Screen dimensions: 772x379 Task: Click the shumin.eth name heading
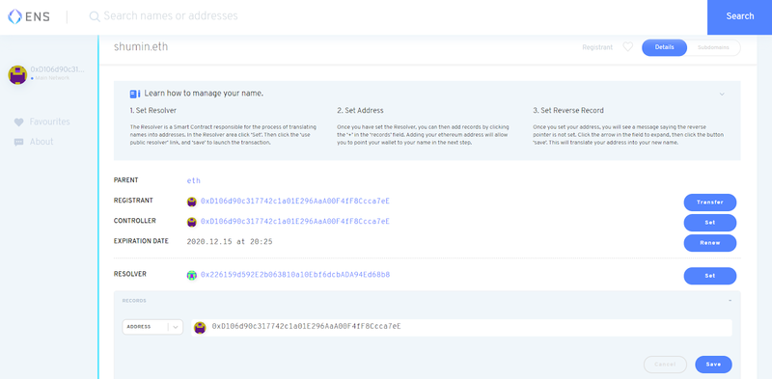coord(141,47)
